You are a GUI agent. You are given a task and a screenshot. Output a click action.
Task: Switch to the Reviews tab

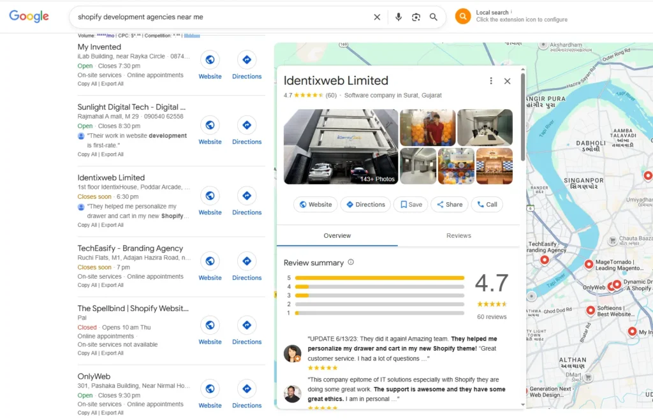459,235
